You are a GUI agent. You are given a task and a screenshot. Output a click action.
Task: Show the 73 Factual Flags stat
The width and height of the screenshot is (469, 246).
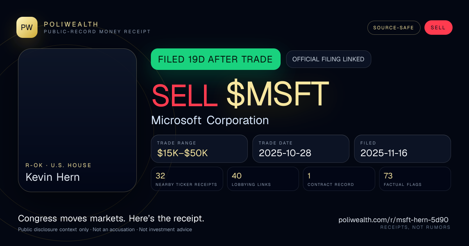[415, 179]
